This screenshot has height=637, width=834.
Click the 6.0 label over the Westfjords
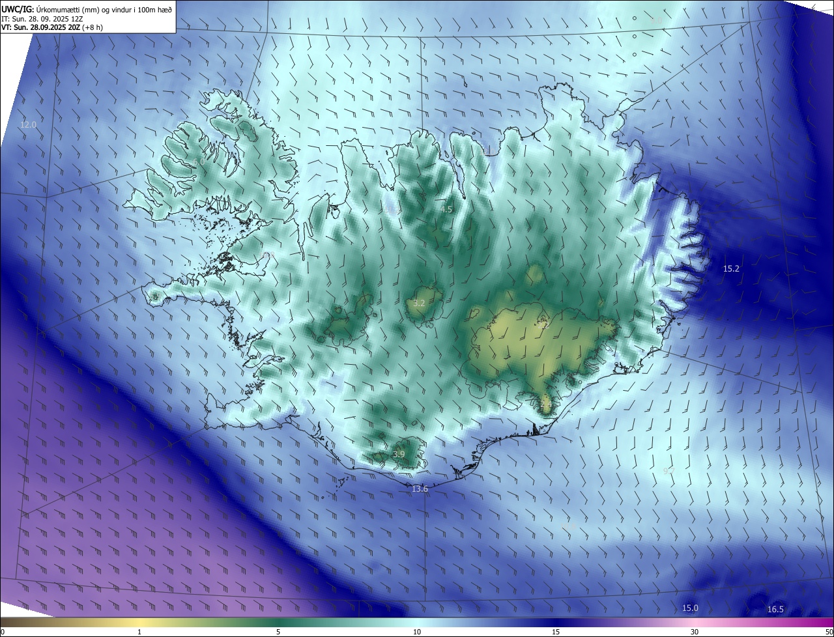tap(199, 161)
